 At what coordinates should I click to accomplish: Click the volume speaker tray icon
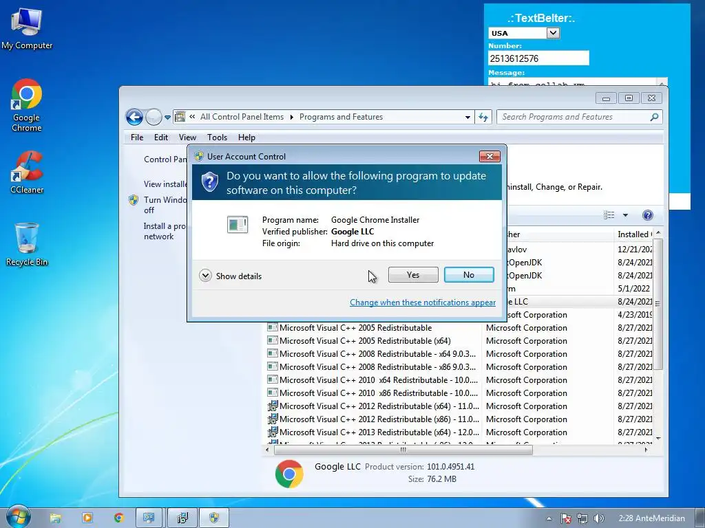(598, 518)
